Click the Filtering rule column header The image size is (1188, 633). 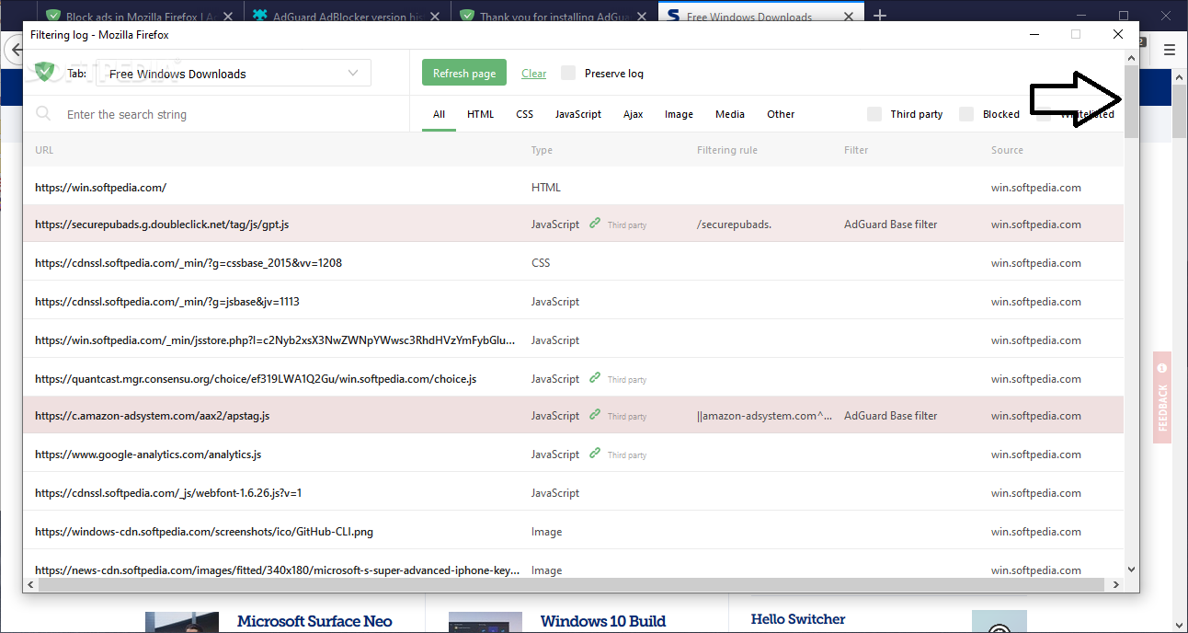pyautogui.click(x=727, y=150)
